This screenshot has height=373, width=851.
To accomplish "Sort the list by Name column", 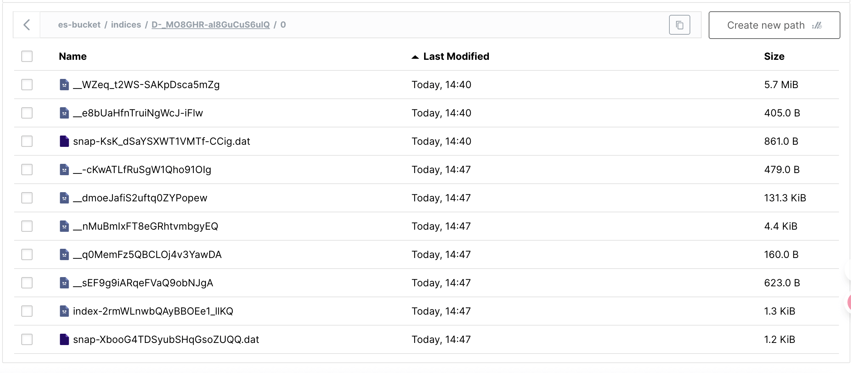I will pyautogui.click(x=73, y=56).
